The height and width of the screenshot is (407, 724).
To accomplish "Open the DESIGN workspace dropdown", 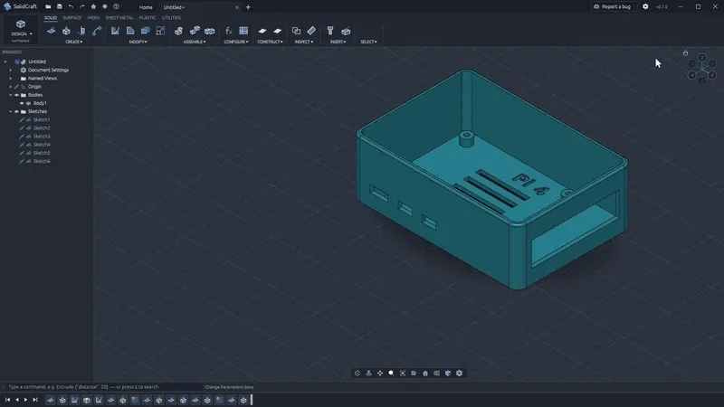I will (x=21, y=29).
